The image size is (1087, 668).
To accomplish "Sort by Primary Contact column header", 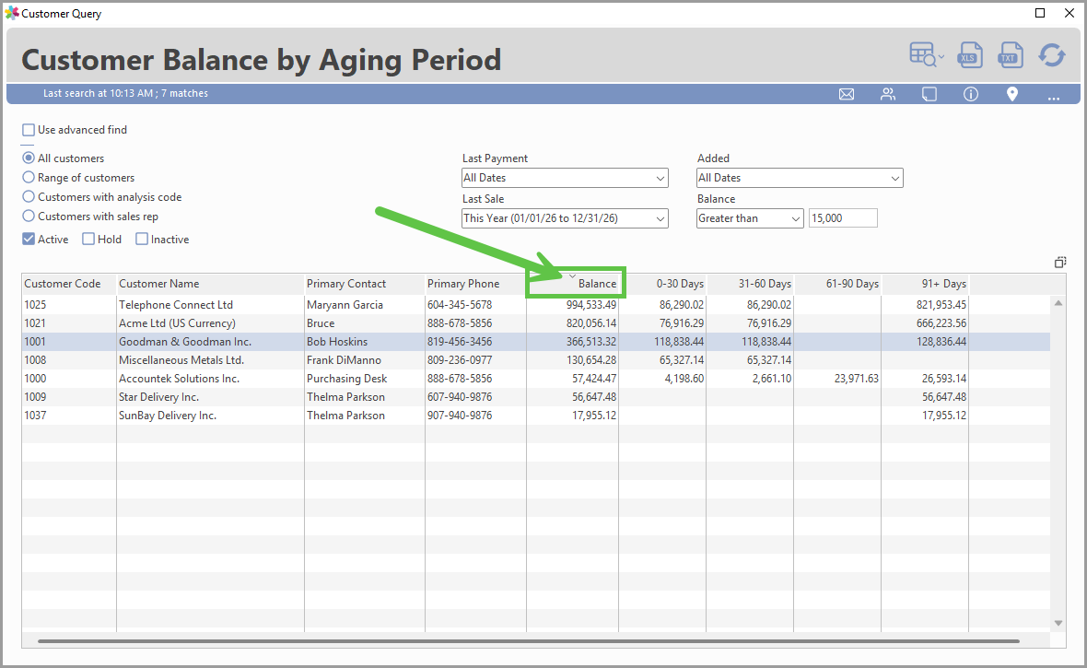I will tap(365, 284).
